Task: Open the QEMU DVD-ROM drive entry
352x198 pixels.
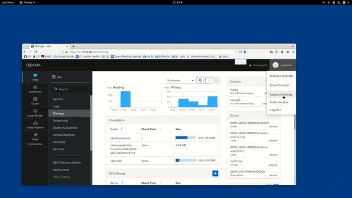Action: tap(254, 173)
